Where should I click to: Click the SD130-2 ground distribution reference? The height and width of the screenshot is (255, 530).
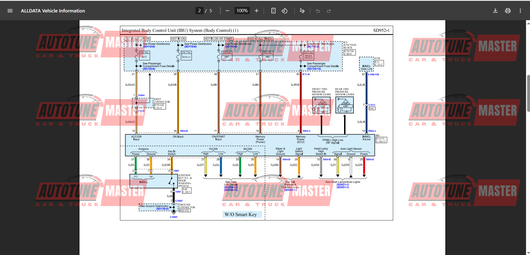tap(162, 209)
